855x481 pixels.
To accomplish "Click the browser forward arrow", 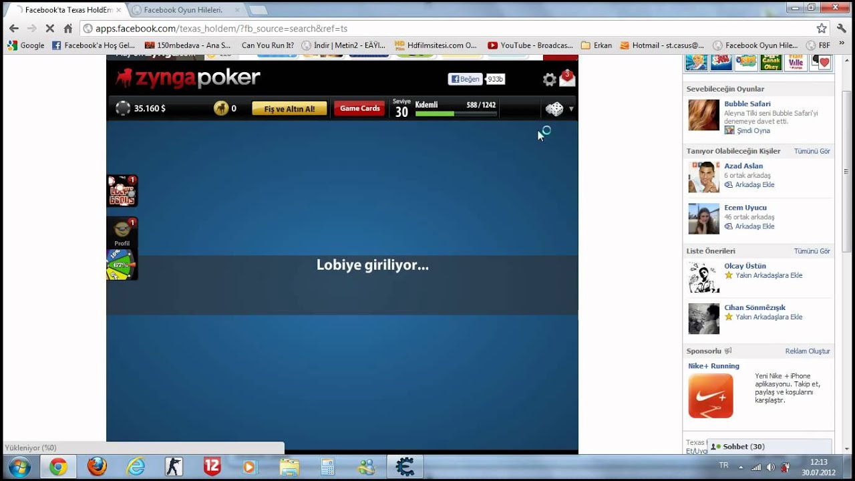I will coord(31,28).
